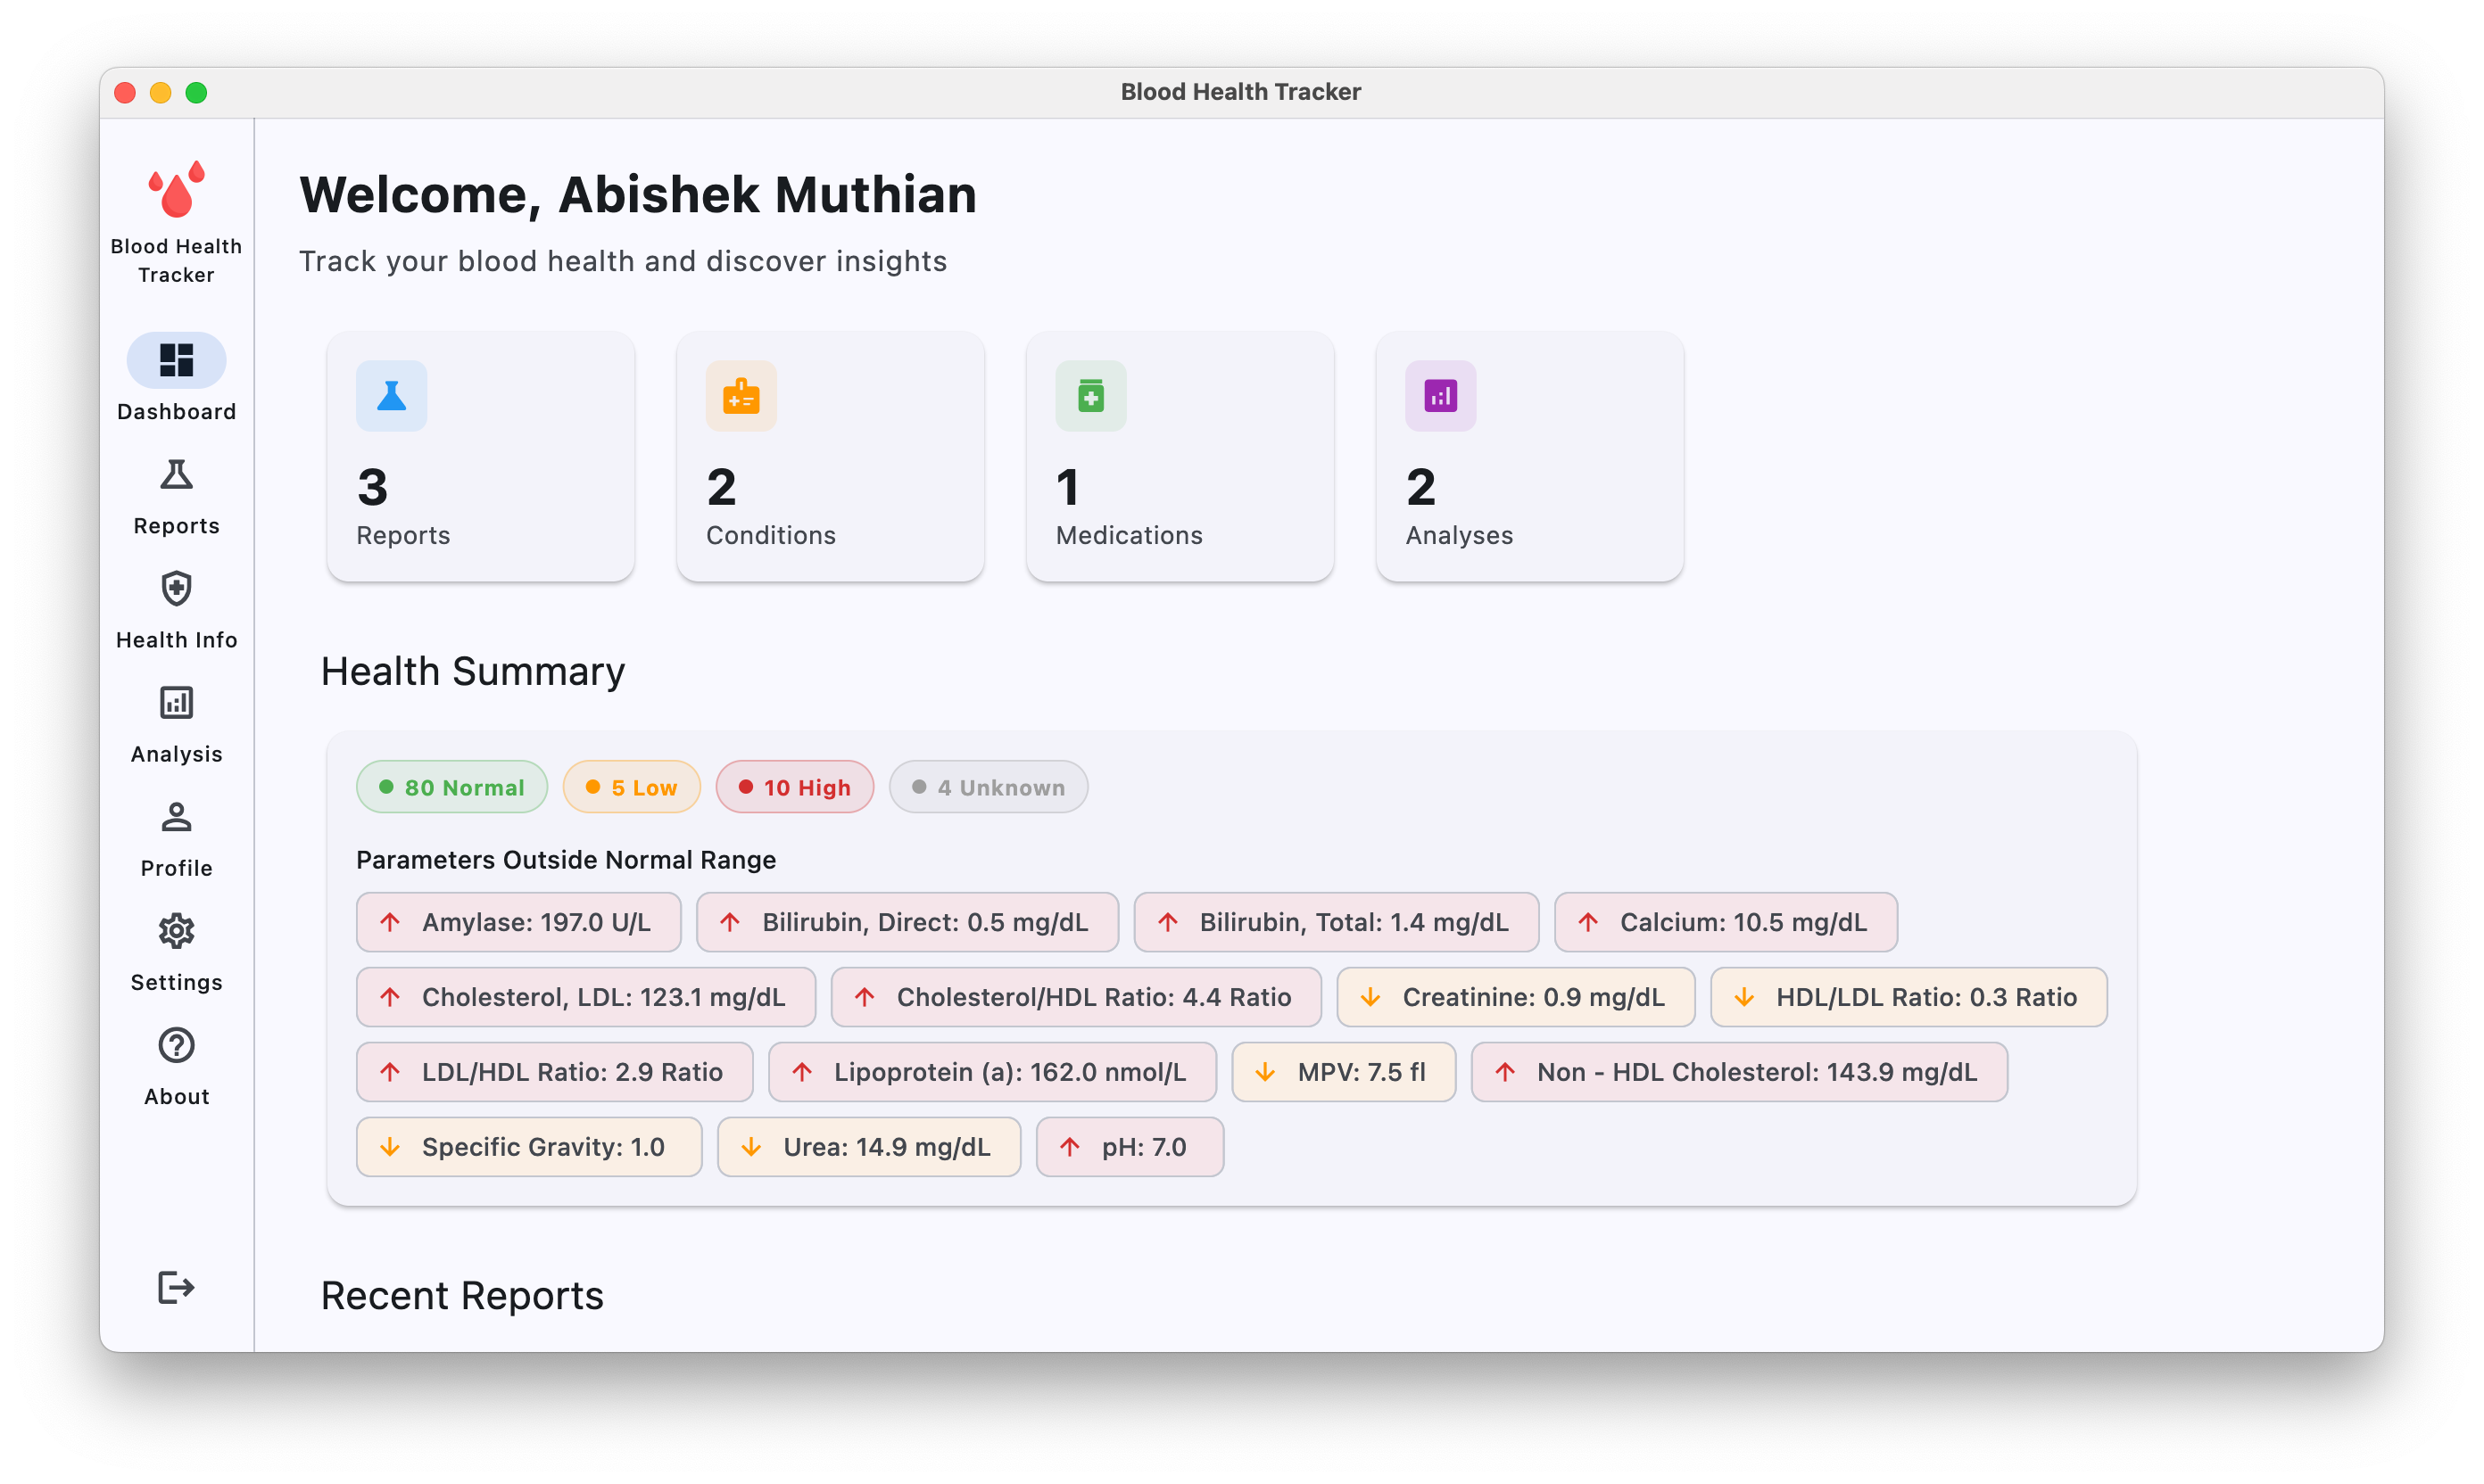This screenshot has height=1484, width=2484.
Task: Click the Recent Reports heading
Action: click(462, 1295)
